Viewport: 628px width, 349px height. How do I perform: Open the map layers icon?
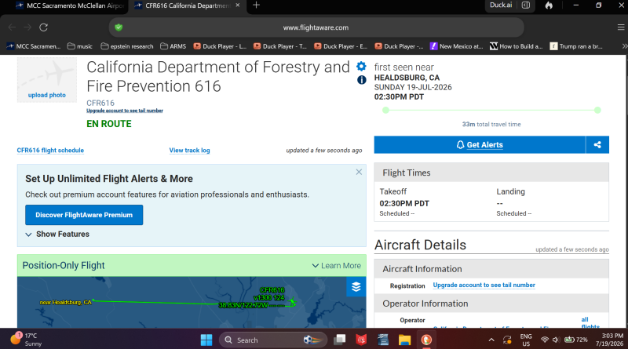pos(356,286)
